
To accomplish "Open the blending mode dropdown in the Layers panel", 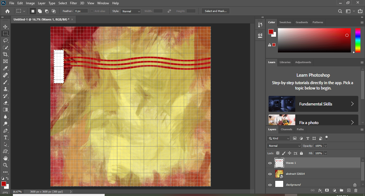I will (284, 146).
